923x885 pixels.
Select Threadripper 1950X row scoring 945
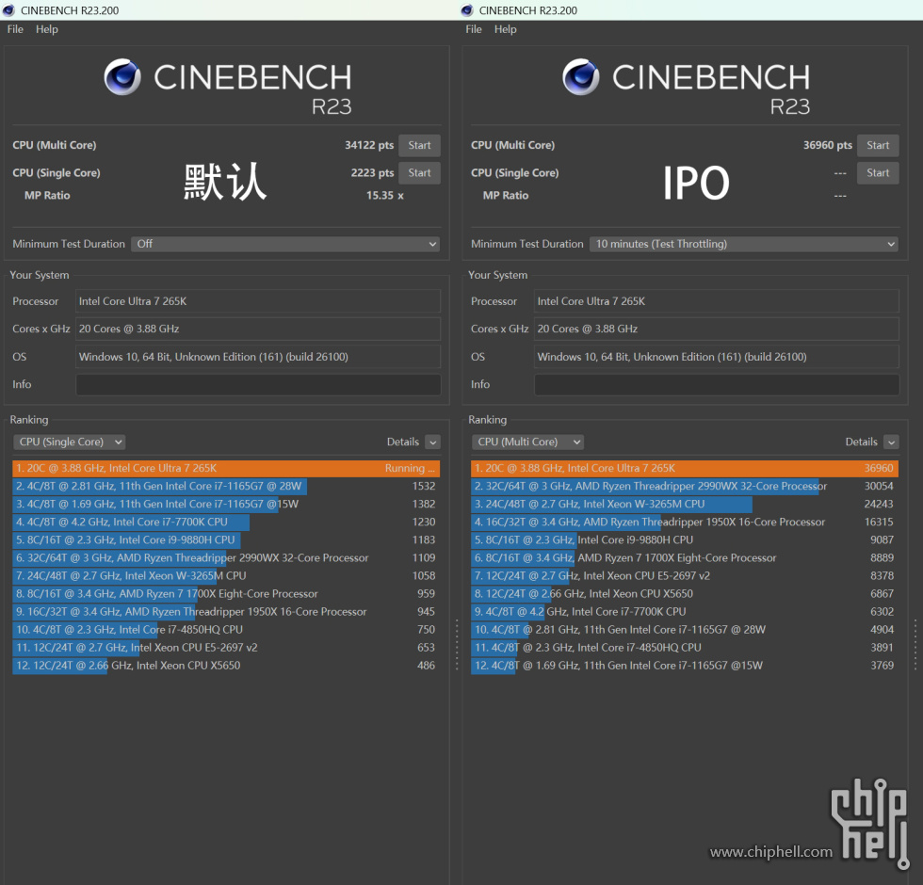(226, 612)
